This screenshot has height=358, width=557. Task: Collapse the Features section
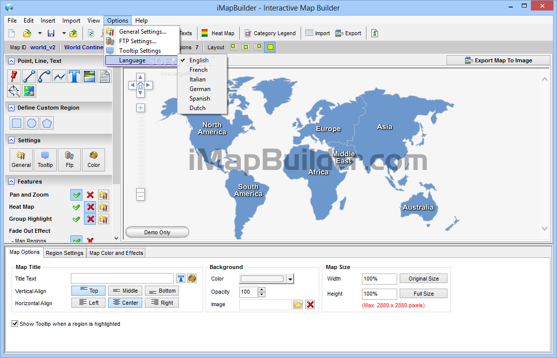click(x=12, y=182)
